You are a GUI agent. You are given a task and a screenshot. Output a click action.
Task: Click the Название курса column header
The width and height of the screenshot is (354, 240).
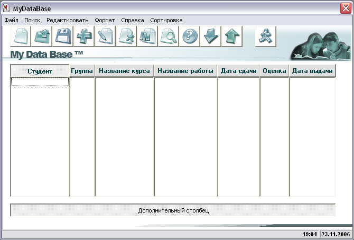(124, 70)
